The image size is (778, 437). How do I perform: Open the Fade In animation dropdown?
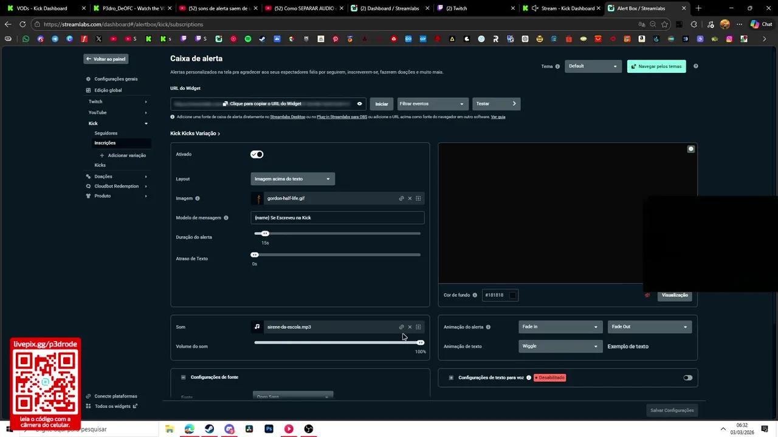(x=560, y=327)
